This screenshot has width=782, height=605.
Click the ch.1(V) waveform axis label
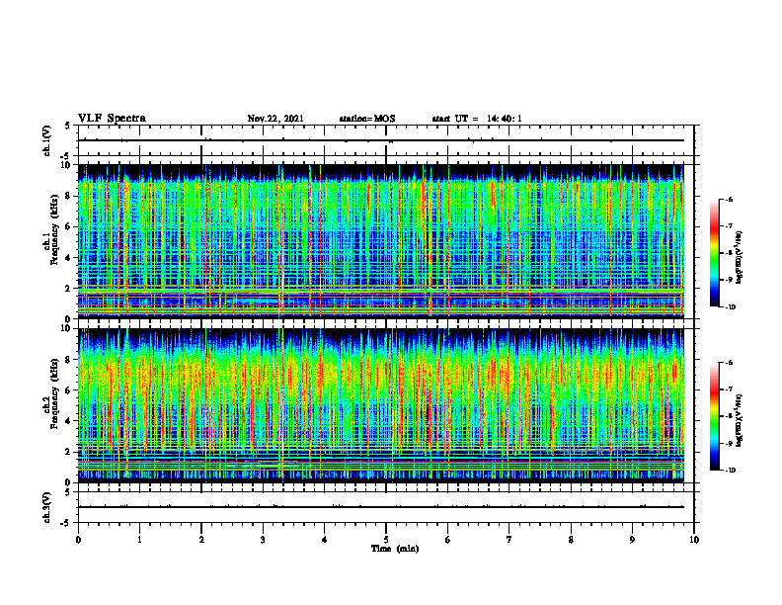point(47,140)
